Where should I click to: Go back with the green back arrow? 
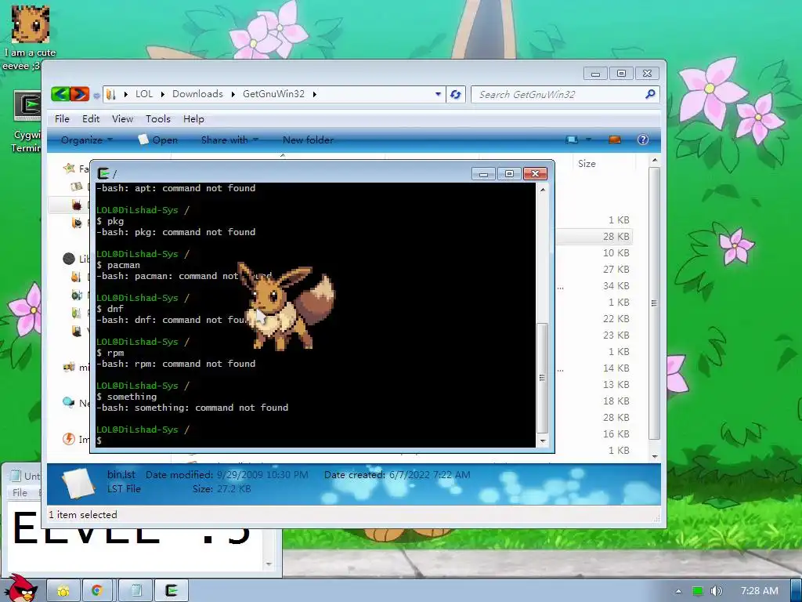coord(60,94)
